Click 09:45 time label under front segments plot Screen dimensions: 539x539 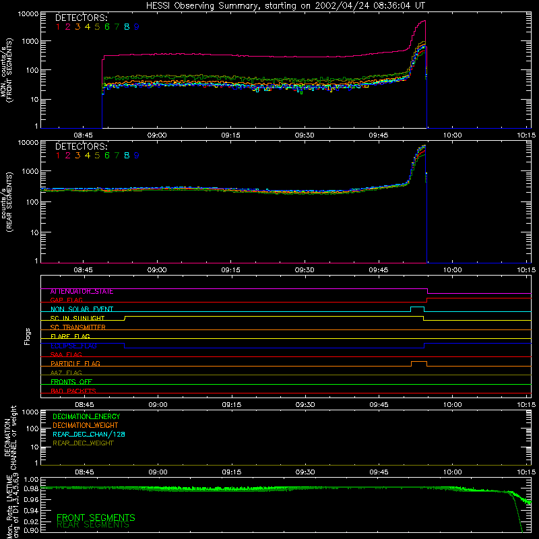379,135
